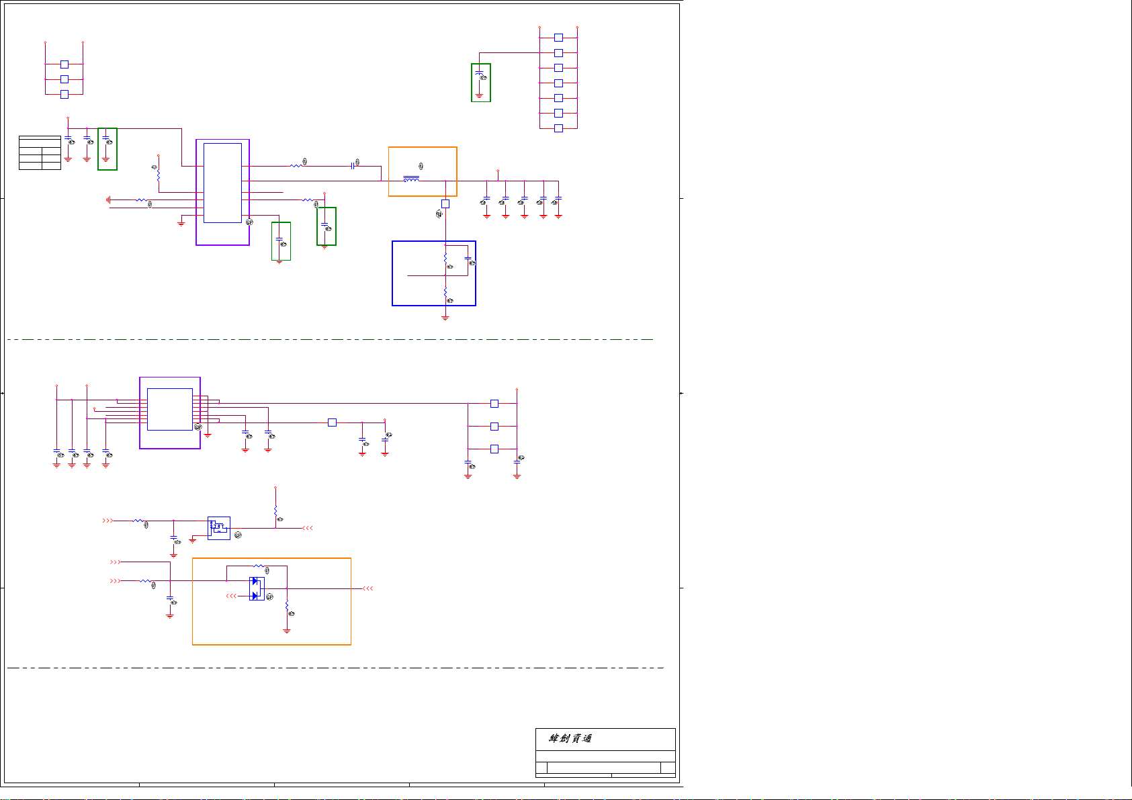Select the square jumper directly below the inductor node
Image resolution: width=1132 pixels, height=800 pixels.
(x=445, y=204)
